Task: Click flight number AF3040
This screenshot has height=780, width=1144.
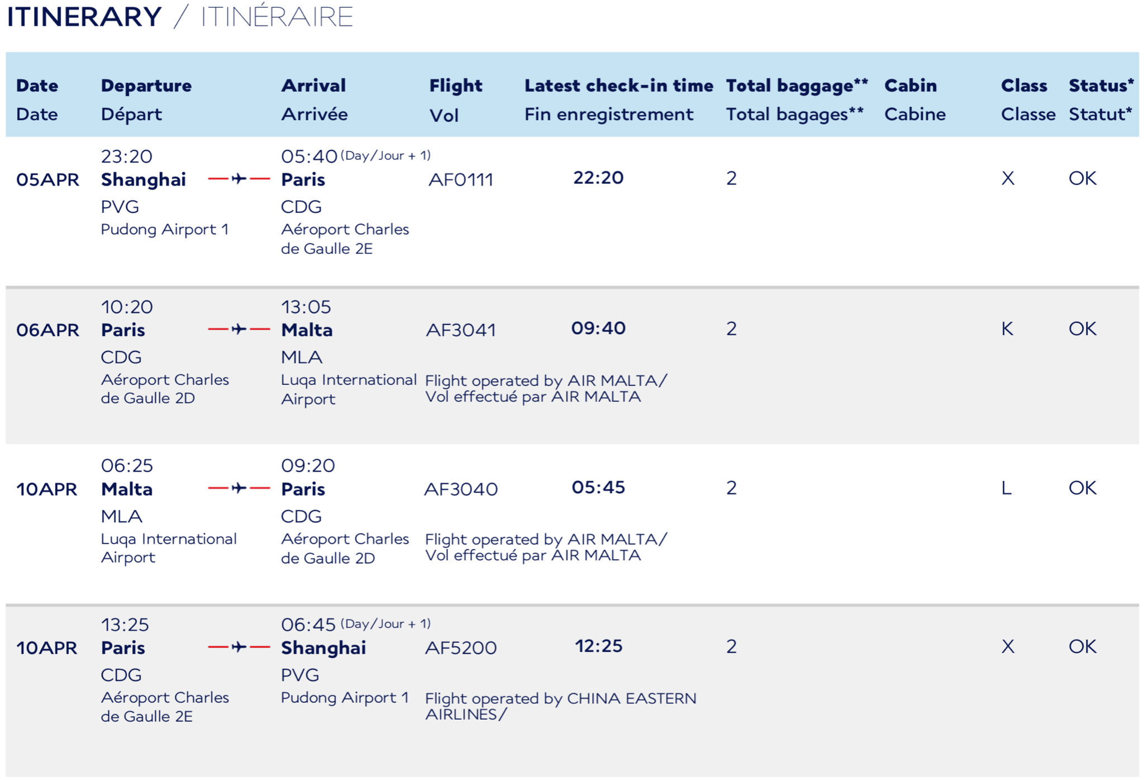Action: pos(461,489)
